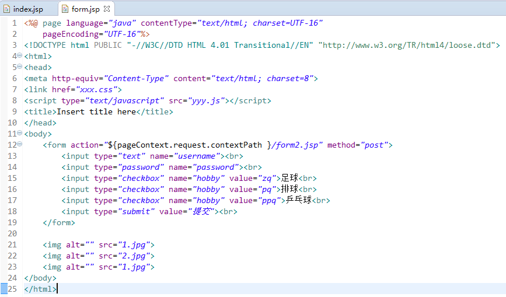This screenshot has width=506, height=297.
Task: Collapse the head tag fold on line 5
Action: tap(19, 67)
